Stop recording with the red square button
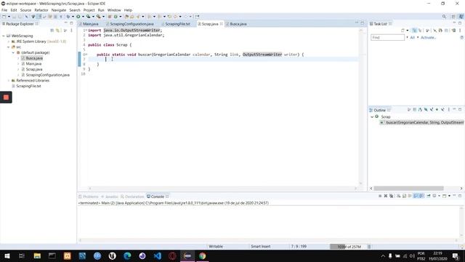The image size is (465, 262). [x=6, y=97]
